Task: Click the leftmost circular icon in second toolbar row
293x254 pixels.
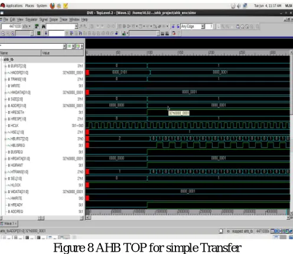Action: (3, 33)
